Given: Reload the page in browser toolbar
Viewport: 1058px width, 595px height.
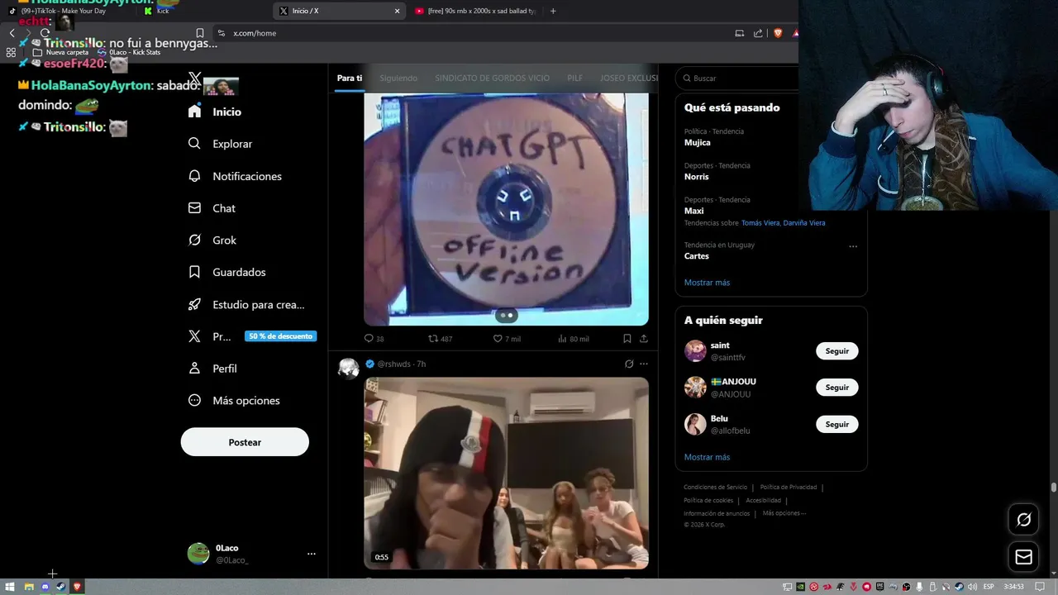Looking at the screenshot, I should pos(45,33).
